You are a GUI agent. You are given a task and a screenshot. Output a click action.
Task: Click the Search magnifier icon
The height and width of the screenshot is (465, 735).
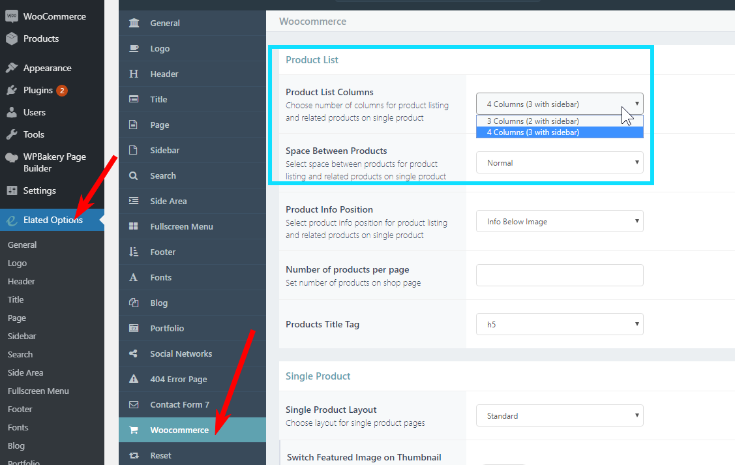(x=134, y=176)
